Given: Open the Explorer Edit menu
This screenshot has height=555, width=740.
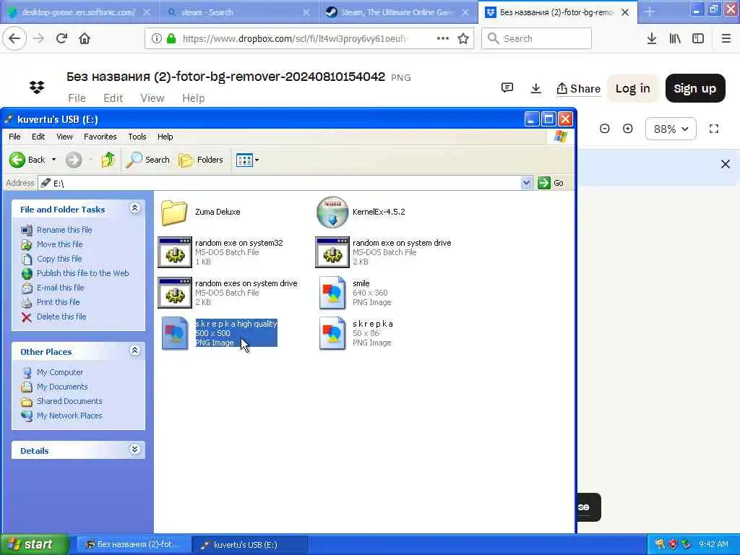Looking at the screenshot, I should [x=38, y=137].
